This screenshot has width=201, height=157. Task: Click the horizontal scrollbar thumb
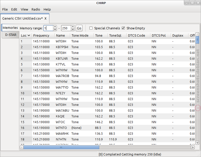click(61, 147)
